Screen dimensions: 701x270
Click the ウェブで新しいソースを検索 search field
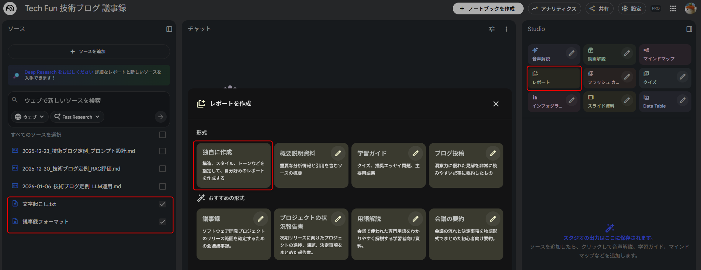point(89,100)
